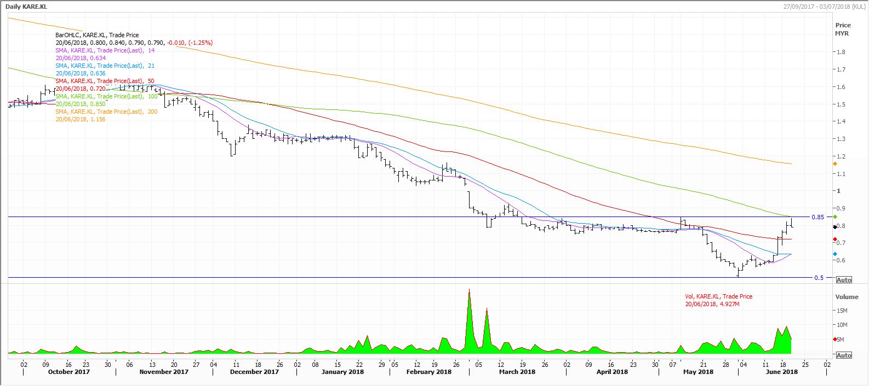
Task: Click the red volume marker beside 5M
Action: coord(834,340)
